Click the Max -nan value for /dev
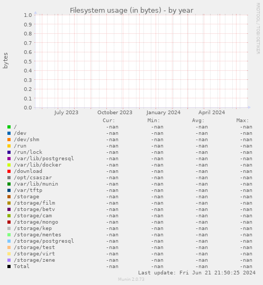Image resolution: width=263 pixels, height=285 pixels. 246,133
